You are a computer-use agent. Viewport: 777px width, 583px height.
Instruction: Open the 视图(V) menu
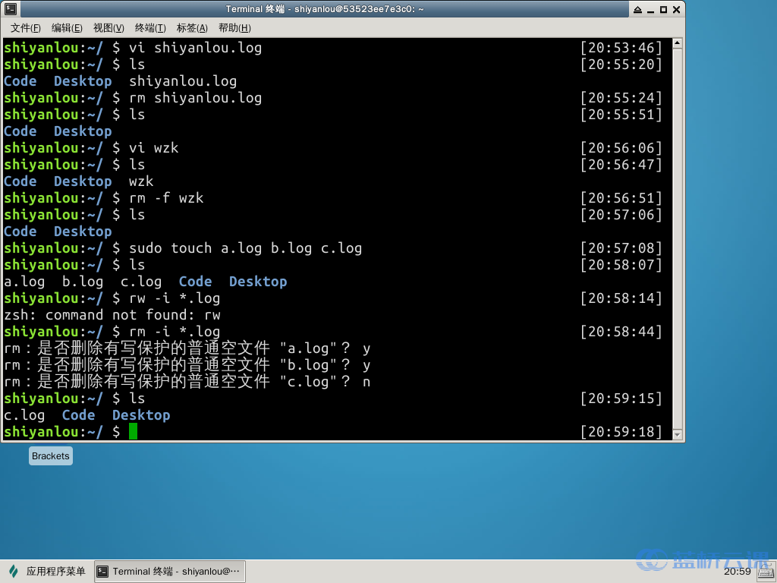[x=109, y=28]
